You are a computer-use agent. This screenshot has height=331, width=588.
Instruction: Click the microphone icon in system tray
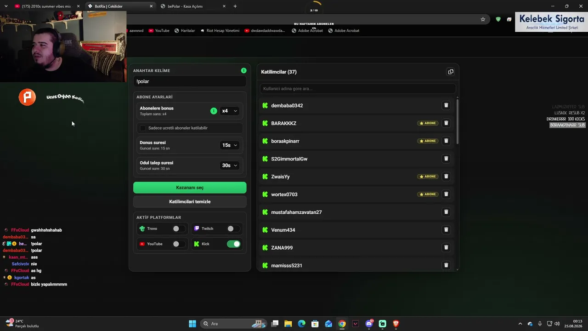(x=540, y=324)
